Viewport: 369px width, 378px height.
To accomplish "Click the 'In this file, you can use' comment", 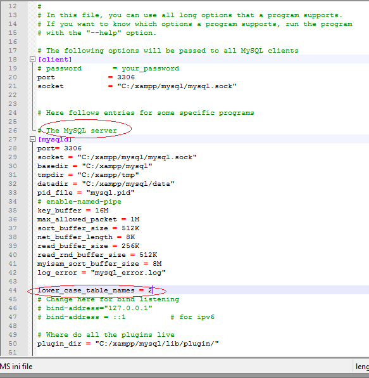I will [x=190, y=15].
